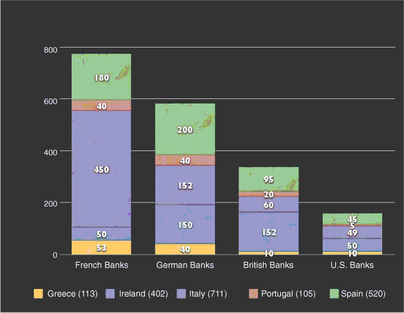Click the Portugal legend color swatch

(253, 294)
